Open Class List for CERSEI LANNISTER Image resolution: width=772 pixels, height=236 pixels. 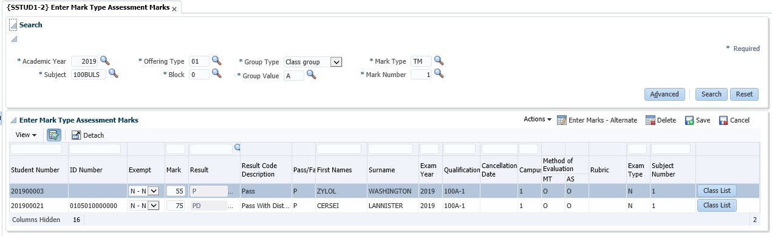717,206
